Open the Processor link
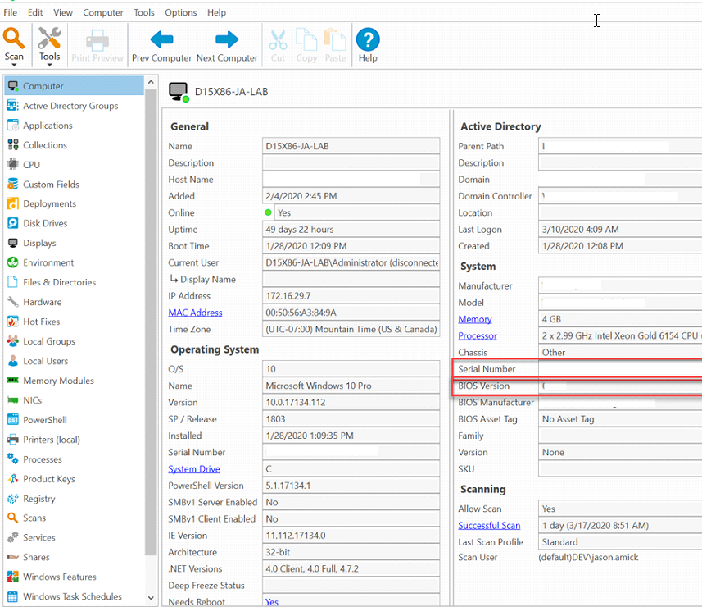Image resolution: width=702 pixels, height=607 pixels. tap(478, 335)
